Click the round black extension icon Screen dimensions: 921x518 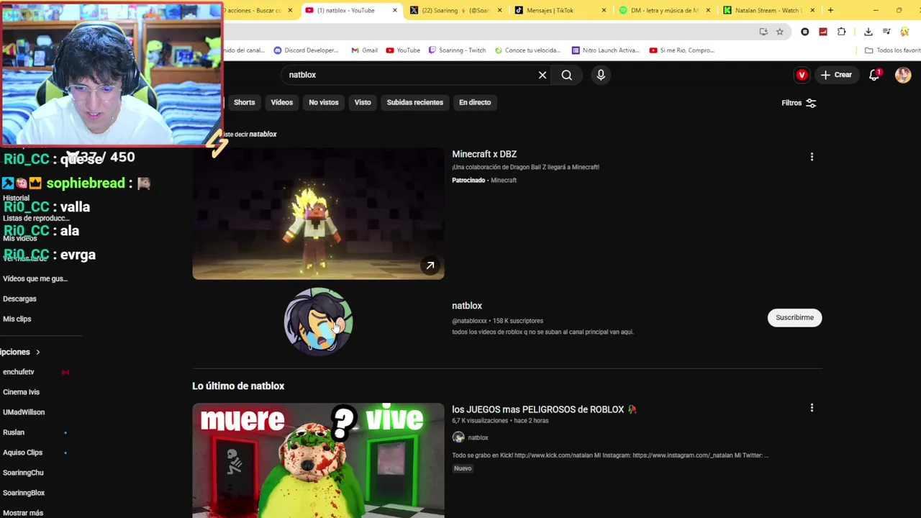(x=805, y=32)
